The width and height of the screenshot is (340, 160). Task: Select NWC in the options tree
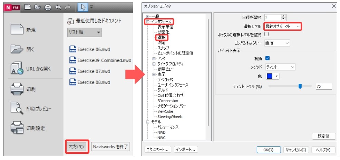(x=162, y=138)
